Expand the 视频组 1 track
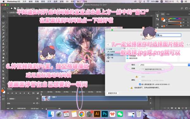Viewport: 190px width, 119px height. pyautogui.click(x=8, y=99)
